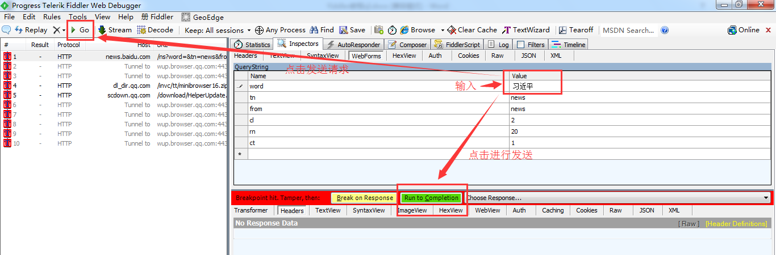Image resolution: width=776 pixels, height=255 pixels.
Task: Click the timer stopwatch icon
Action: (x=392, y=30)
